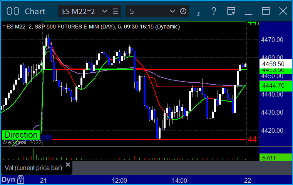Open the page layout menu icon
The height and width of the screenshot is (185, 293).
(231, 11)
